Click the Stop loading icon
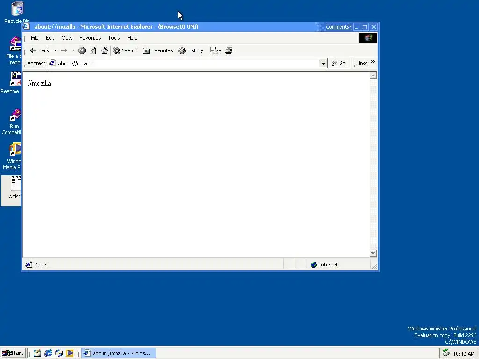The height and width of the screenshot is (359, 479). (x=81, y=50)
